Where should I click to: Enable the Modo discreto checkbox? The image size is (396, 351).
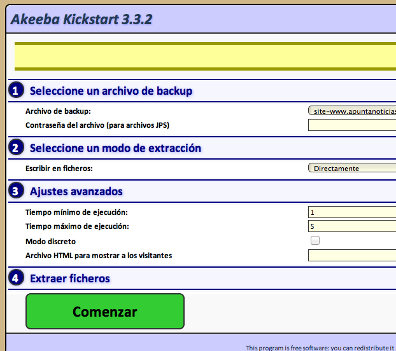pos(315,240)
